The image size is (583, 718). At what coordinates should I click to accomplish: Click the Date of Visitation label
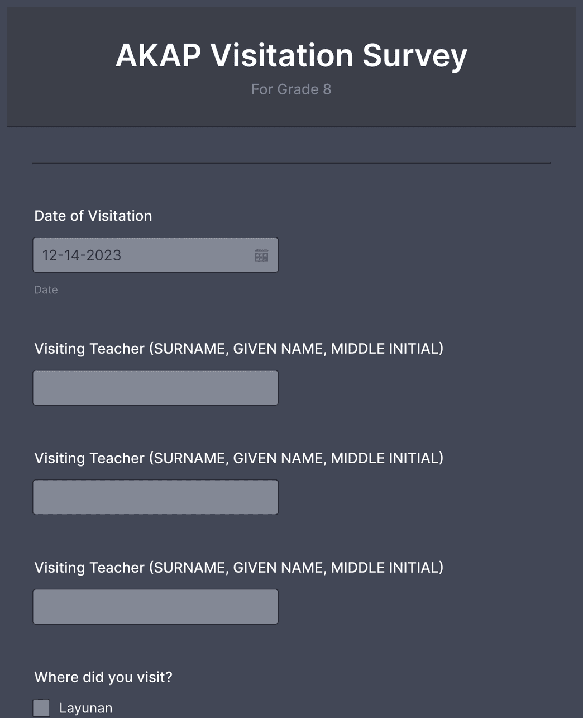93,216
